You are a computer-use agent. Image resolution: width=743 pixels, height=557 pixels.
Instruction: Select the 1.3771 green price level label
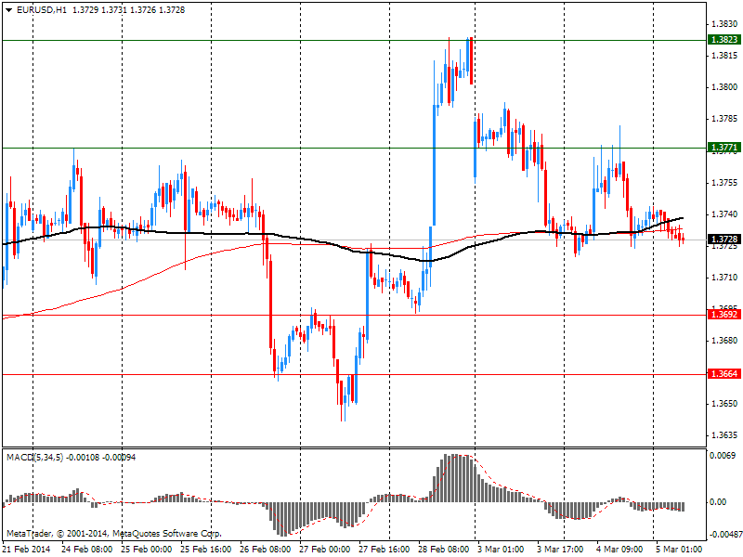click(724, 148)
